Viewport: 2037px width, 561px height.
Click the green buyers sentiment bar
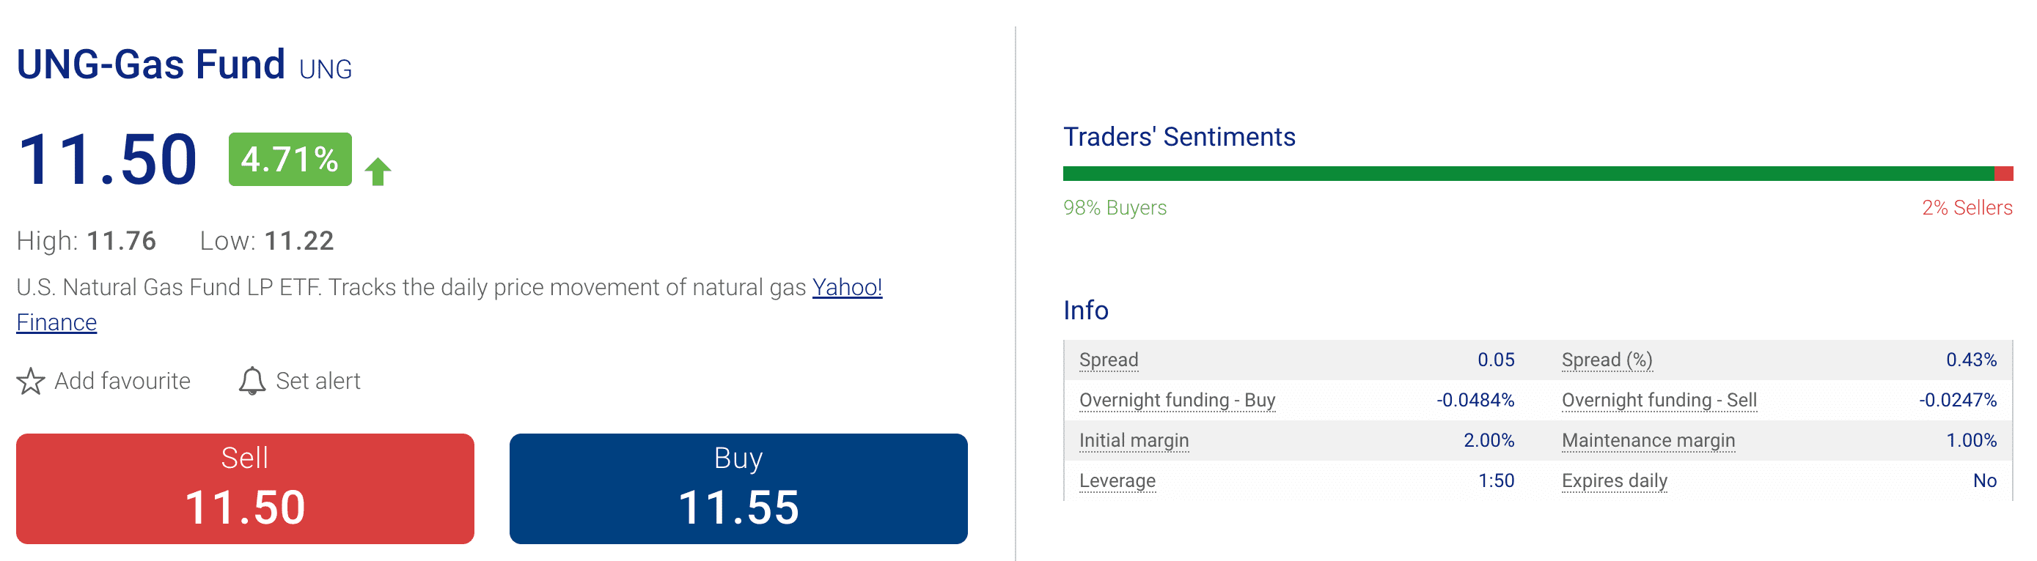click(x=1528, y=174)
